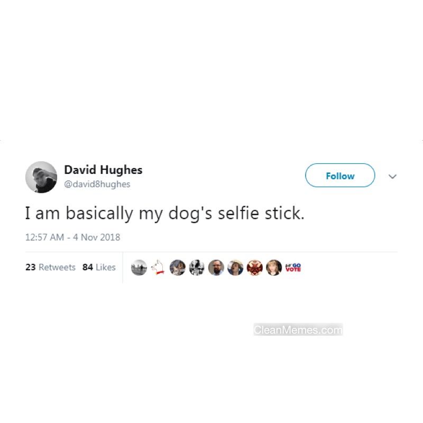The image size is (423, 423).
Task: Open the red symmetrical pattern avatar
Action: [x=255, y=268]
